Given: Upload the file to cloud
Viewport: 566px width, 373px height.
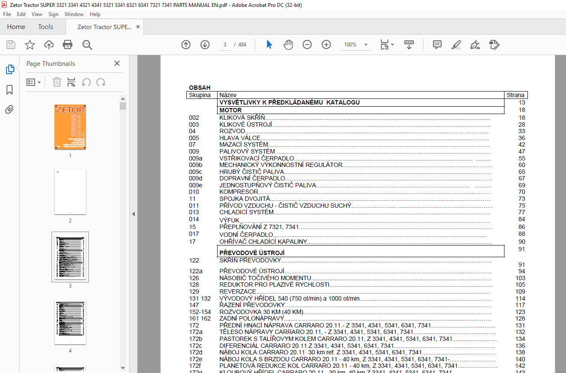Looking at the screenshot, I should (49, 45).
